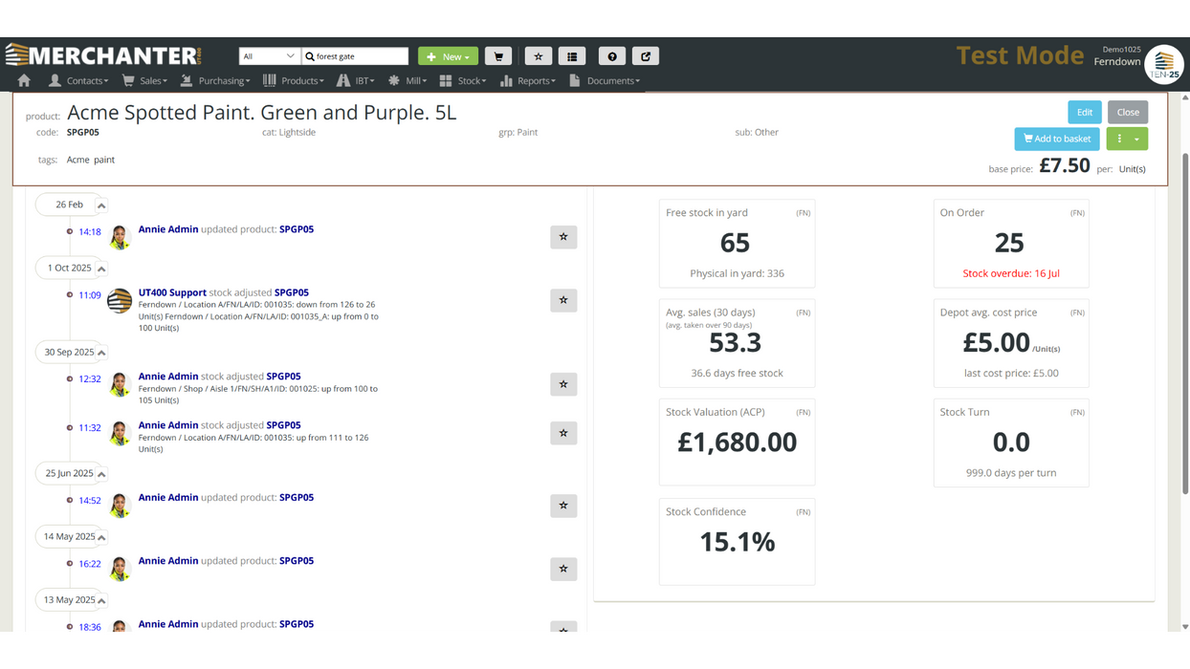Star the 26 Feb 14:18 activity entry
1190x669 pixels.
tap(563, 237)
